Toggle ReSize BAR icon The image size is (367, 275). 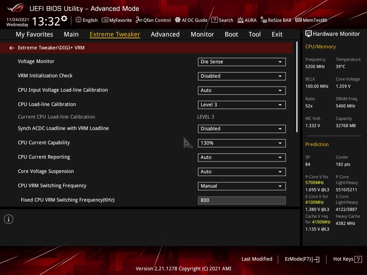click(x=264, y=20)
